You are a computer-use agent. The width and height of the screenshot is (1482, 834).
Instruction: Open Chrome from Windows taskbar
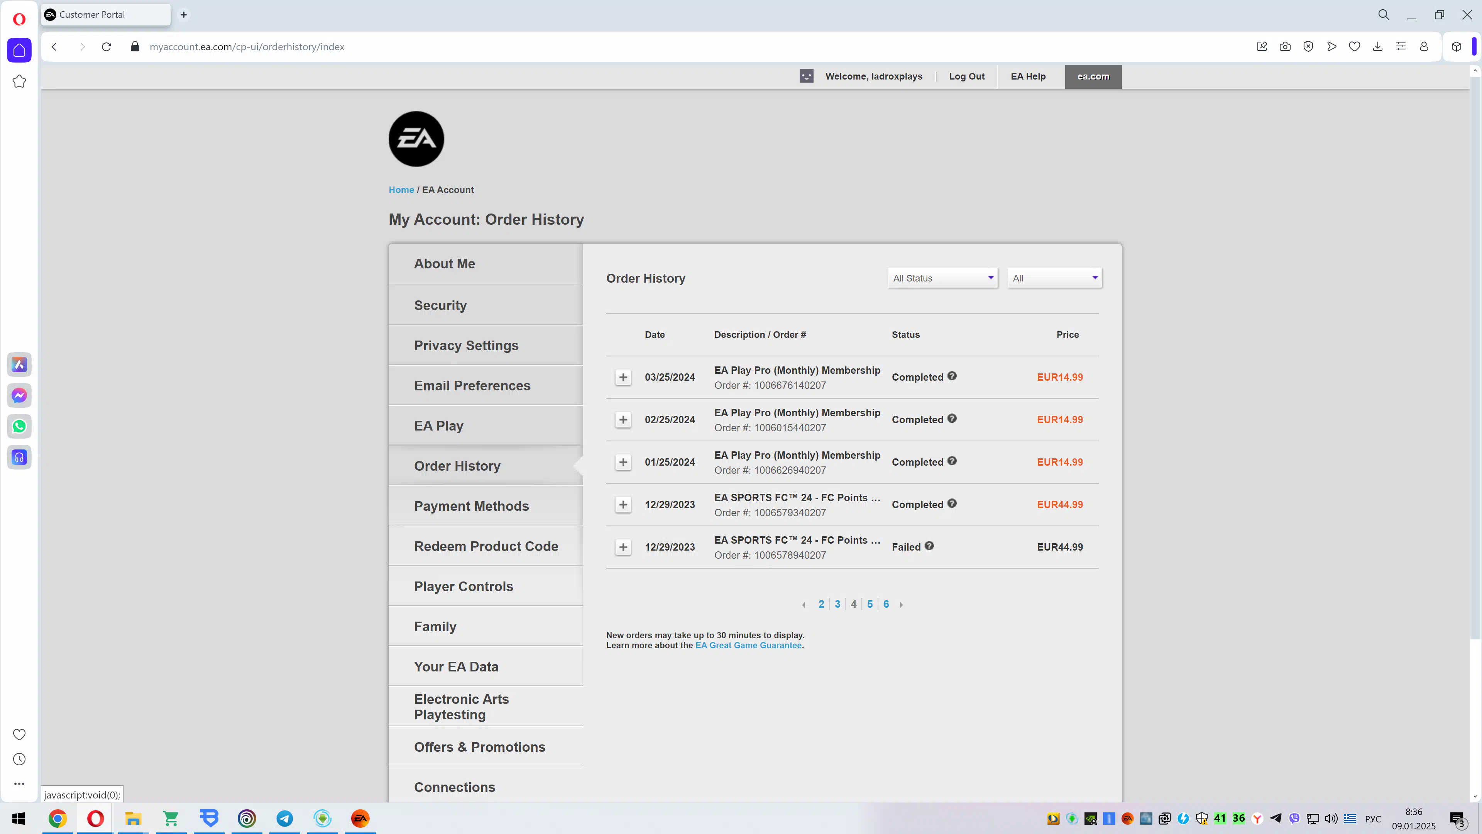click(x=58, y=819)
